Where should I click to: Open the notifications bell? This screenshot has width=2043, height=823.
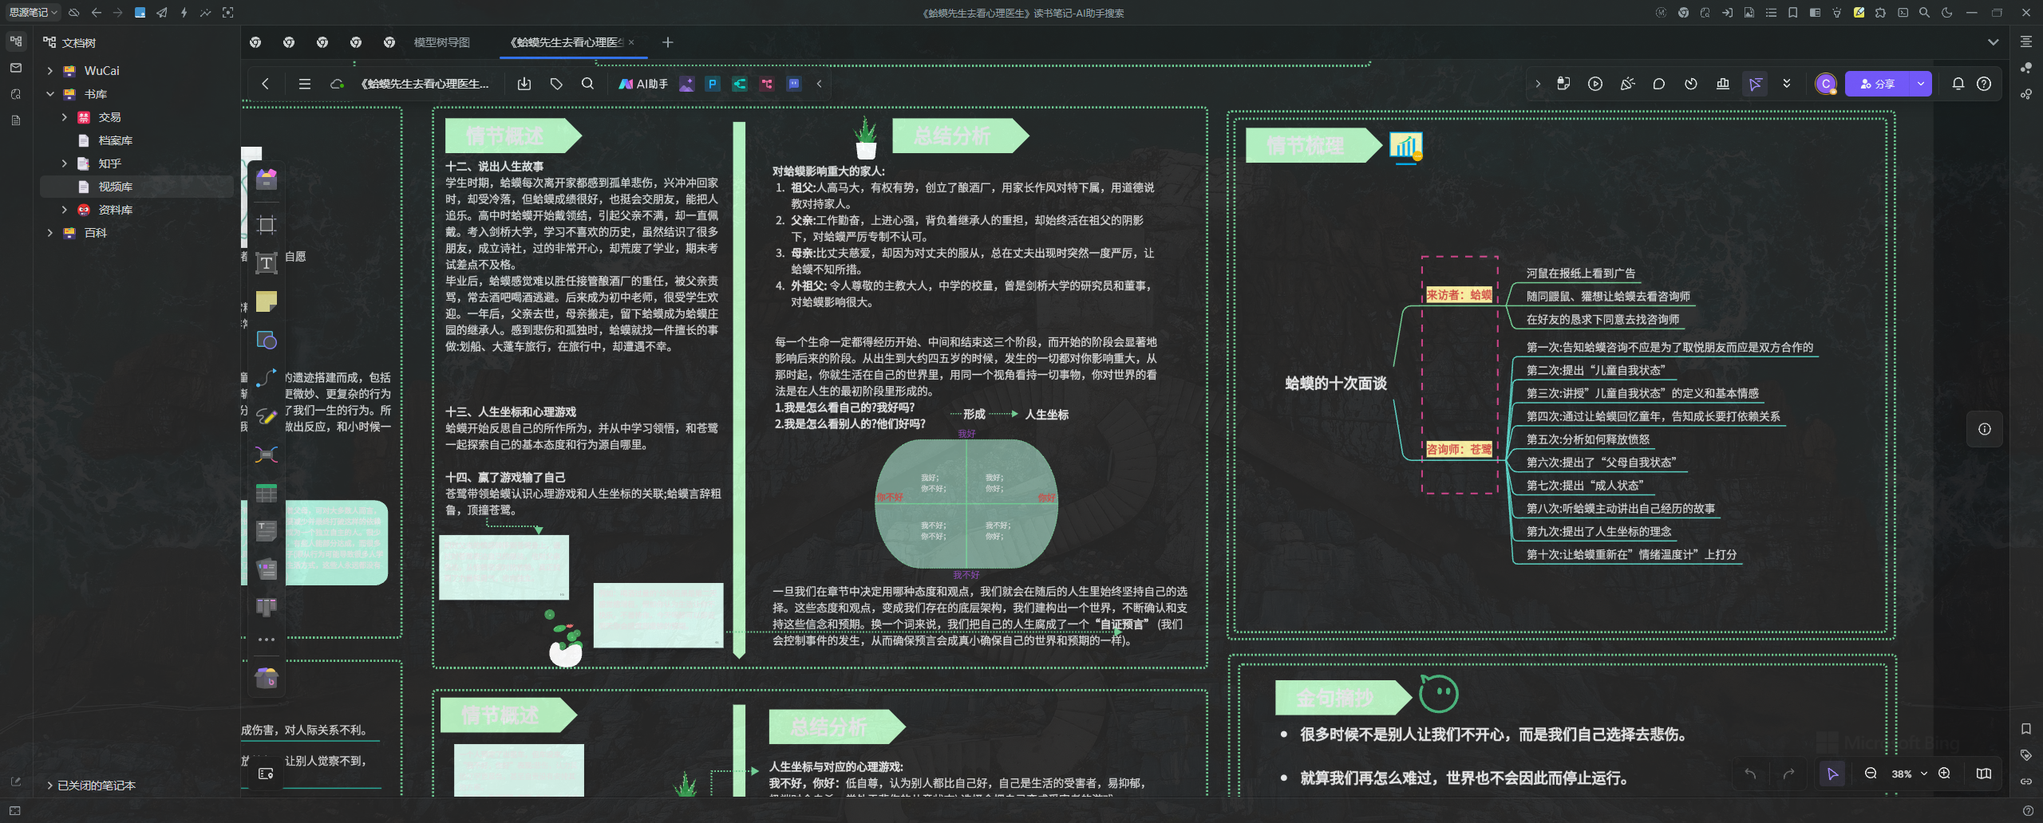pyautogui.click(x=1958, y=84)
